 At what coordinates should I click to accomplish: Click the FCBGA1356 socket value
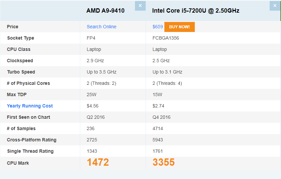166,38
